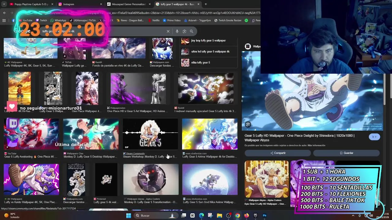Viewport: 392px width, 220px height.
Task: Clear the Google search box text
Action: coord(168,31)
